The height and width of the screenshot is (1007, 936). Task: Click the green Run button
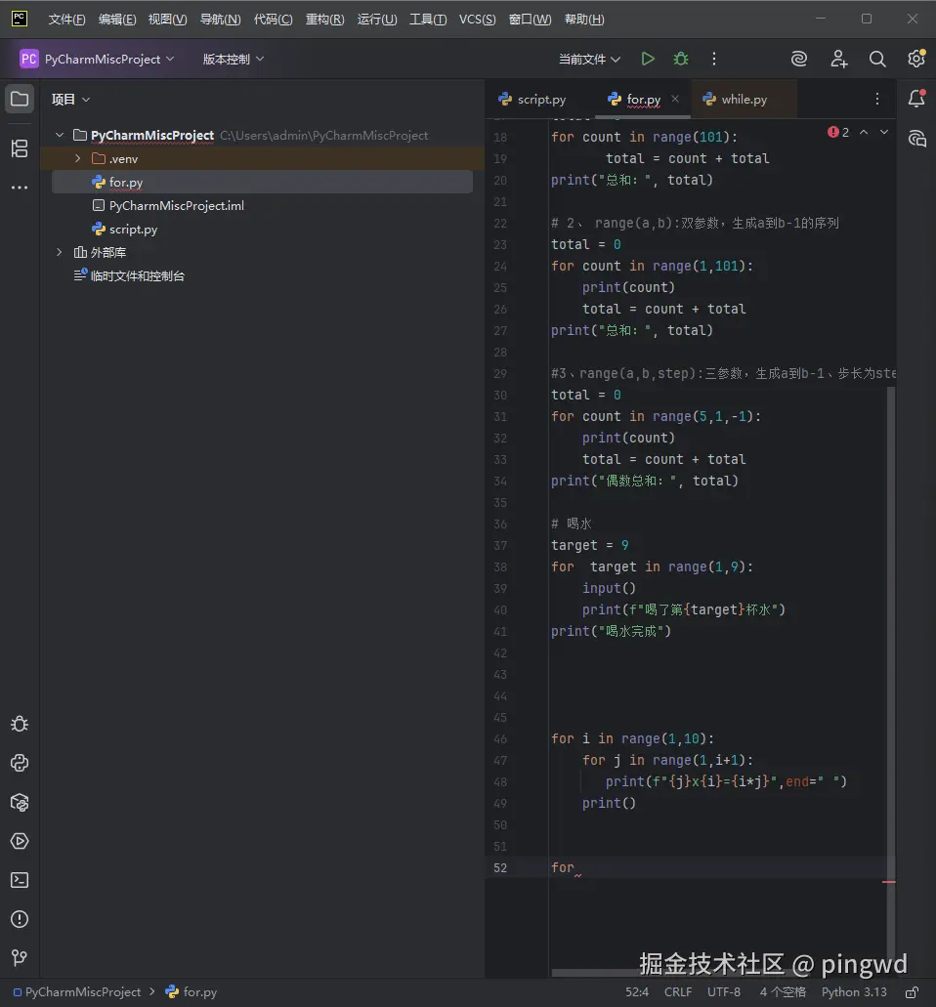648,59
